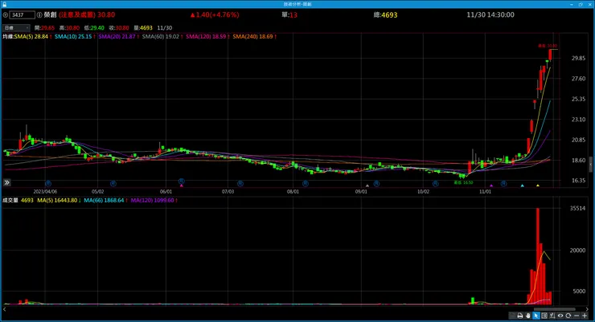Open the 日線 period dropdown
The image size is (595, 322).
(16, 27)
